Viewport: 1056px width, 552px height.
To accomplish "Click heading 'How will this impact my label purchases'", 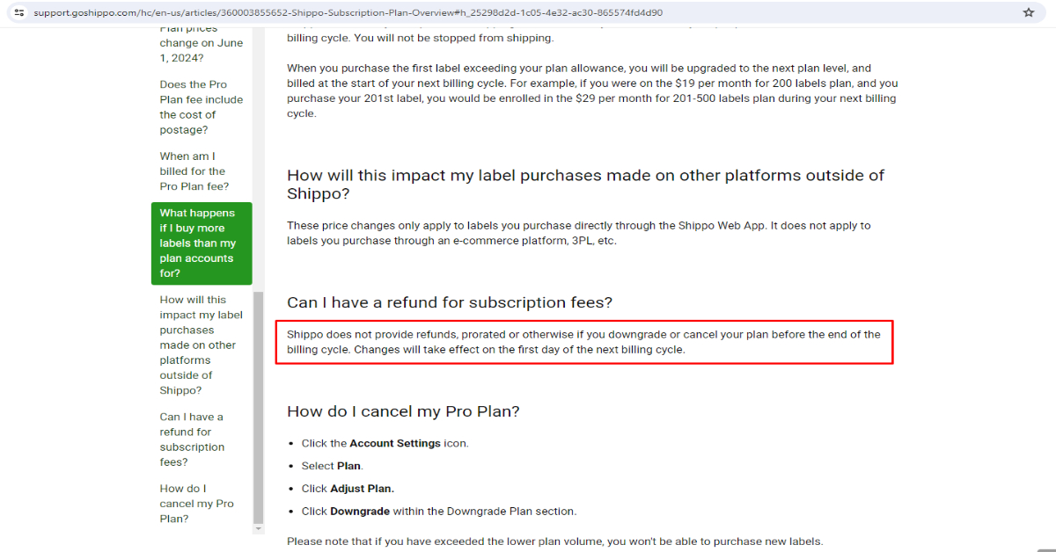I will coord(586,185).
